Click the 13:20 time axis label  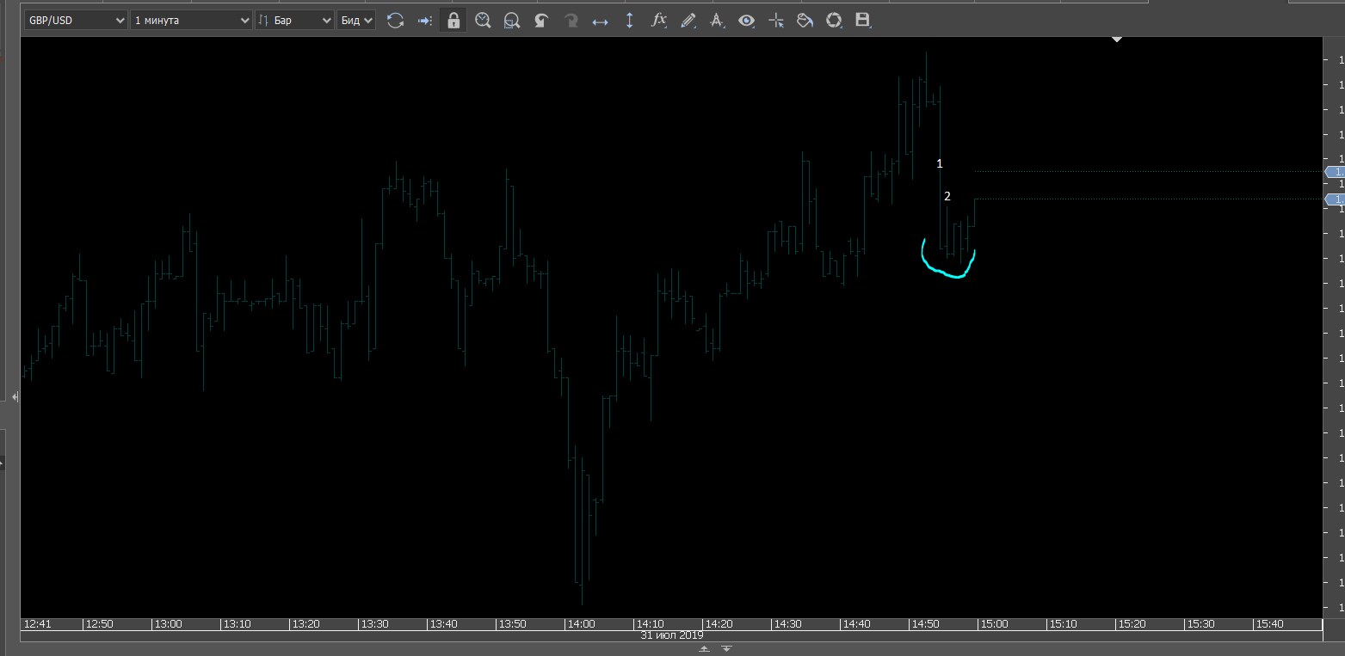tap(305, 624)
